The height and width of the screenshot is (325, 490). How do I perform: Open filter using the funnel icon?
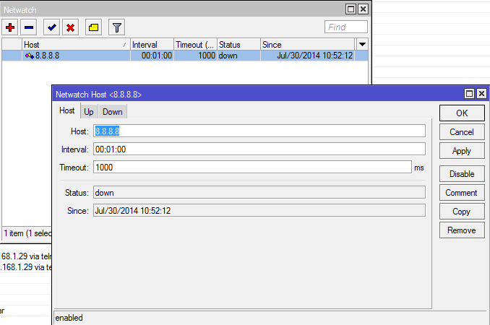pyautogui.click(x=116, y=27)
